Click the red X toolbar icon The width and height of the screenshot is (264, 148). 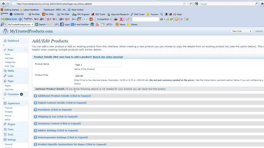(121, 19)
